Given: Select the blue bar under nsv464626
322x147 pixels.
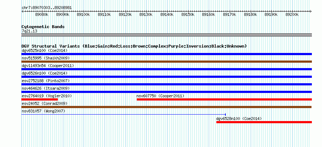Looking at the screenshot, I should pos(166,92).
